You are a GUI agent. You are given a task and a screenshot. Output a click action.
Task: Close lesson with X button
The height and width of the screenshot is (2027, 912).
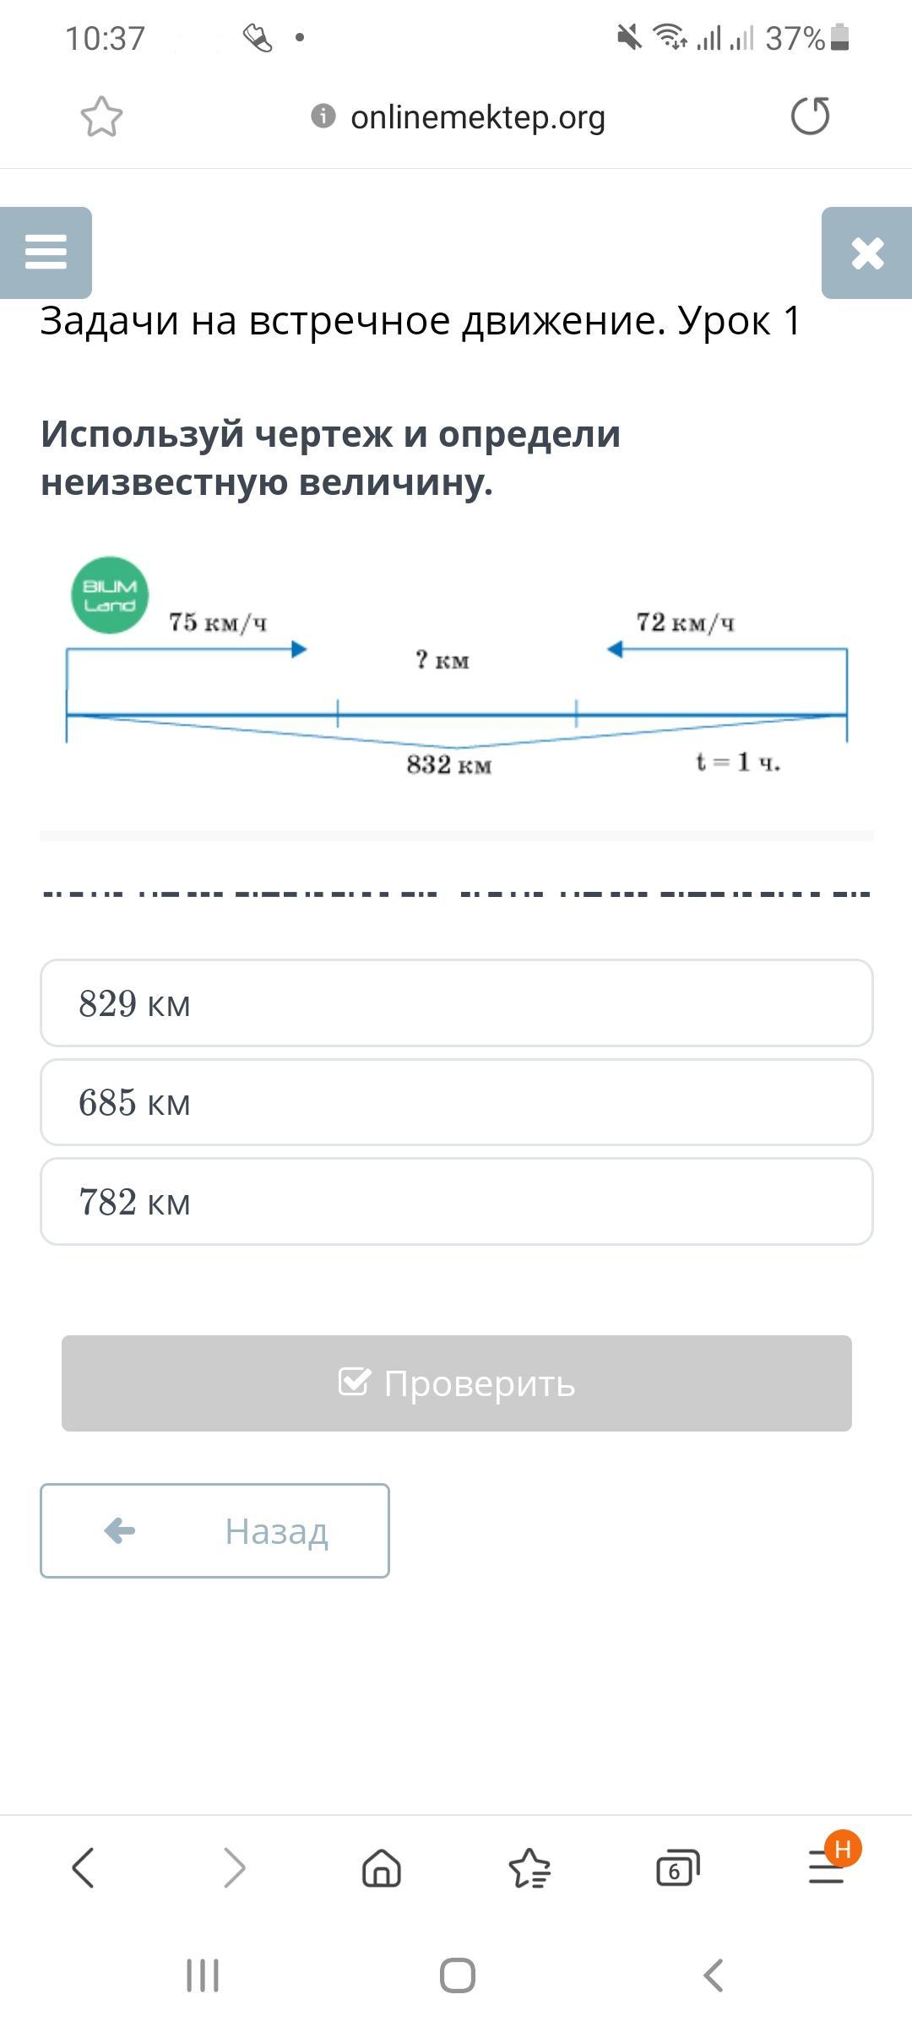click(x=867, y=253)
